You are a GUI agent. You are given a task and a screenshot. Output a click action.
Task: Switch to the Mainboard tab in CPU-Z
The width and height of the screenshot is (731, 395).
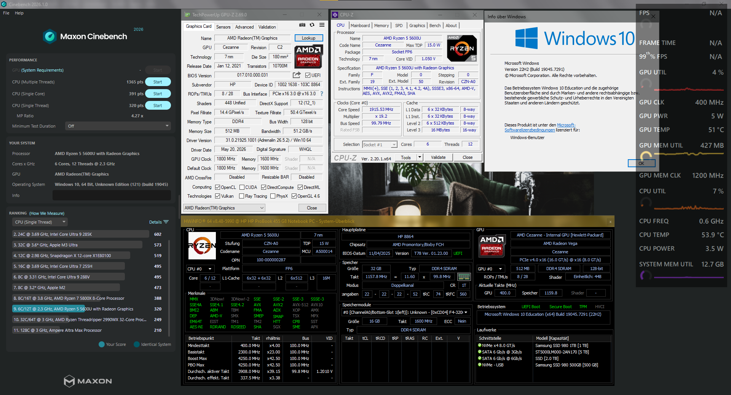point(360,26)
